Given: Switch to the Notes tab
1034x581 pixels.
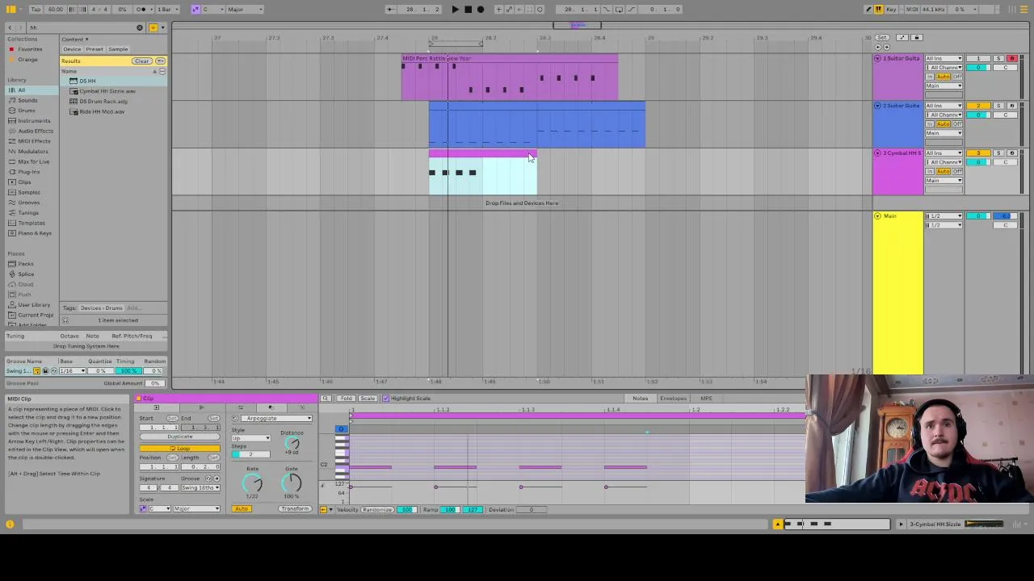Looking at the screenshot, I should 640,399.
